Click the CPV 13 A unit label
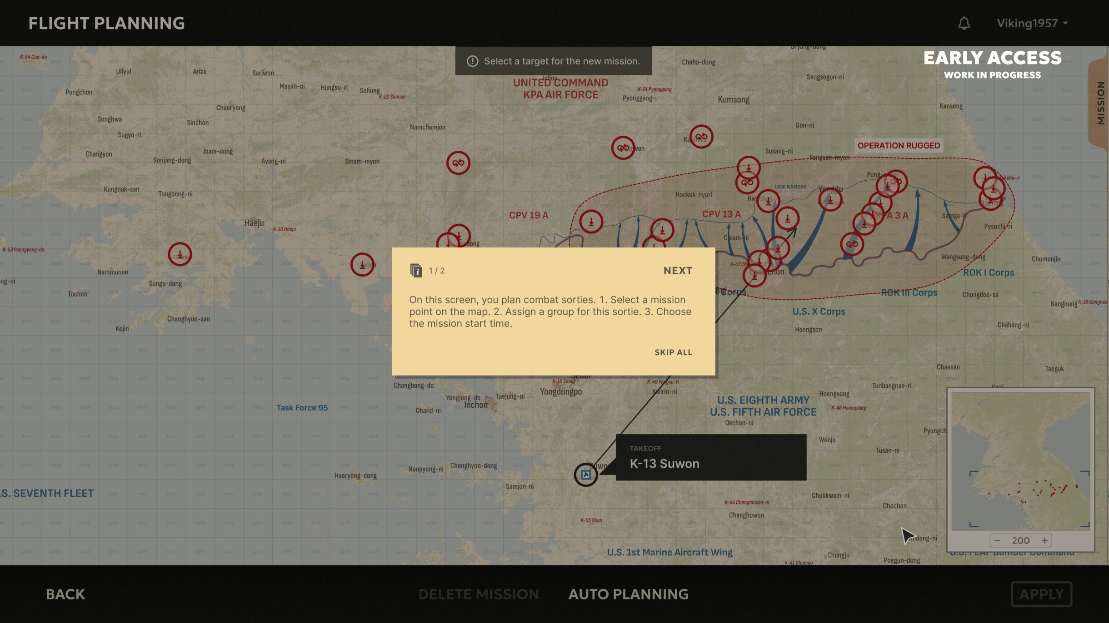This screenshot has height=623, width=1109. (721, 214)
